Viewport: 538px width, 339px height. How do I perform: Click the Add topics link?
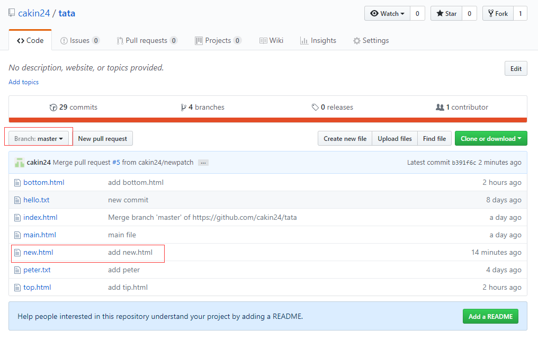24,82
